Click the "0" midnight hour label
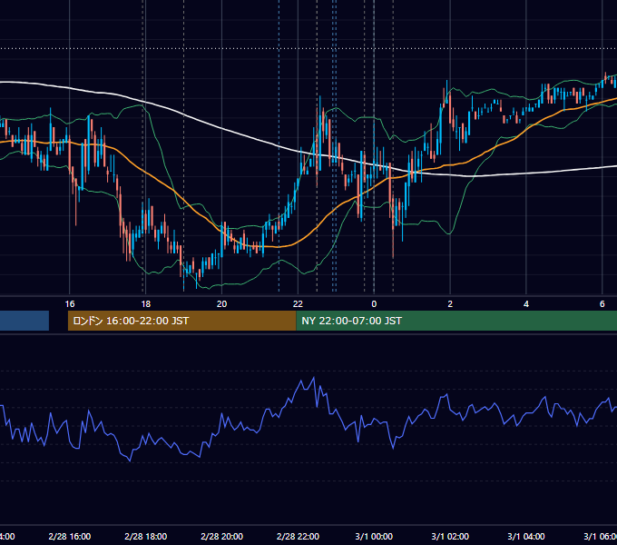Image resolution: width=617 pixels, height=545 pixels. pyautogui.click(x=374, y=303)
